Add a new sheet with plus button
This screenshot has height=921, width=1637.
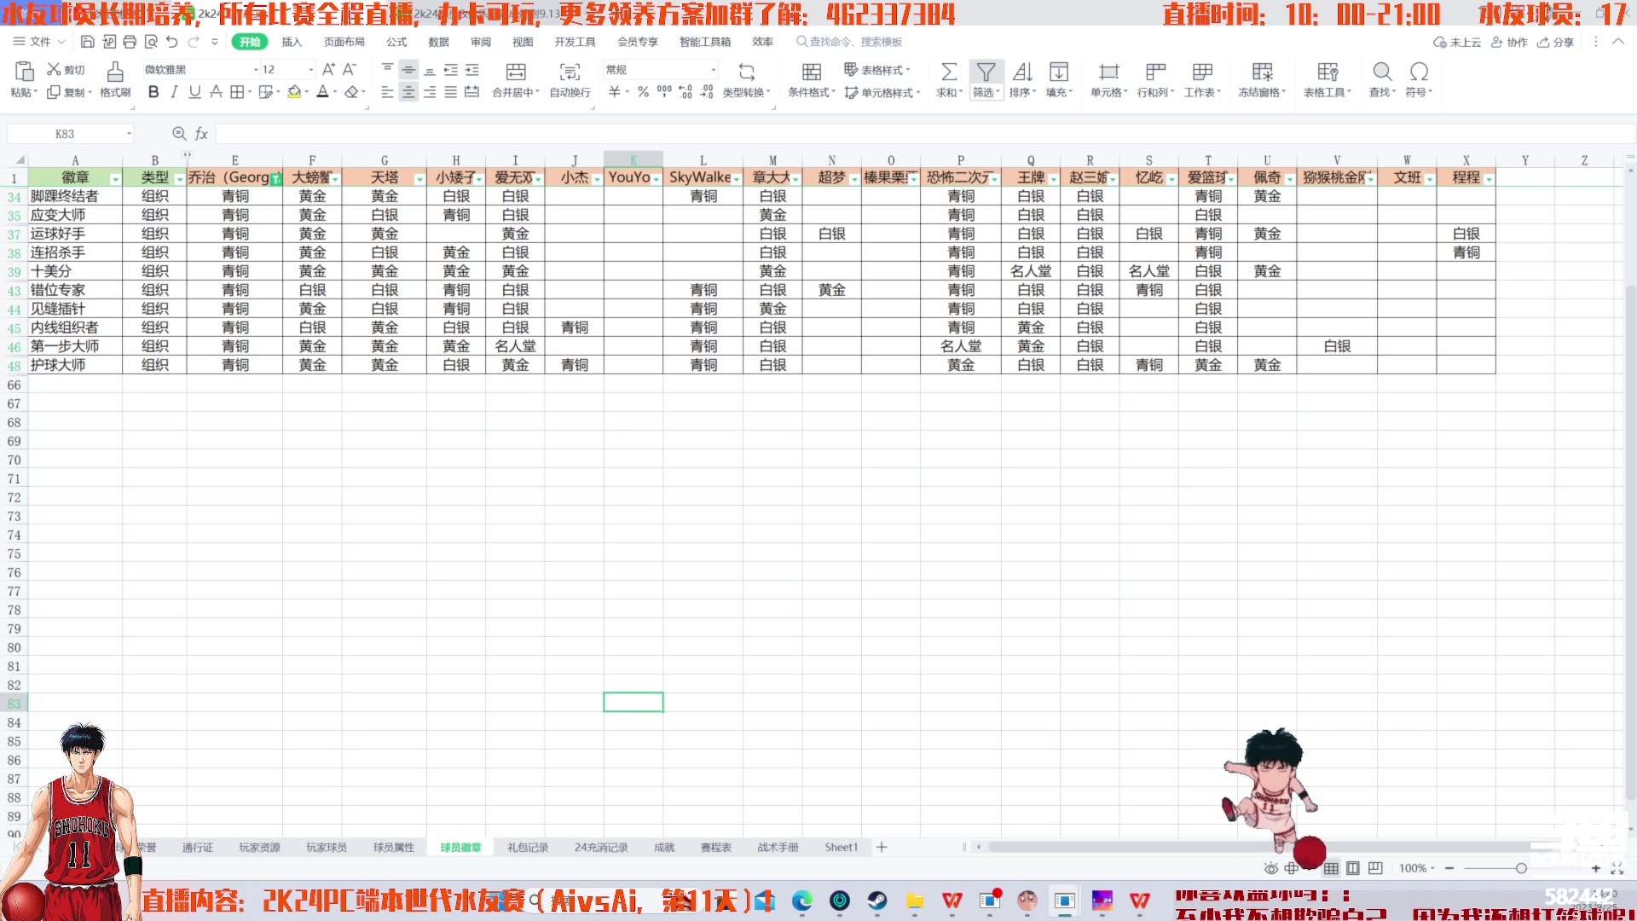882,847
